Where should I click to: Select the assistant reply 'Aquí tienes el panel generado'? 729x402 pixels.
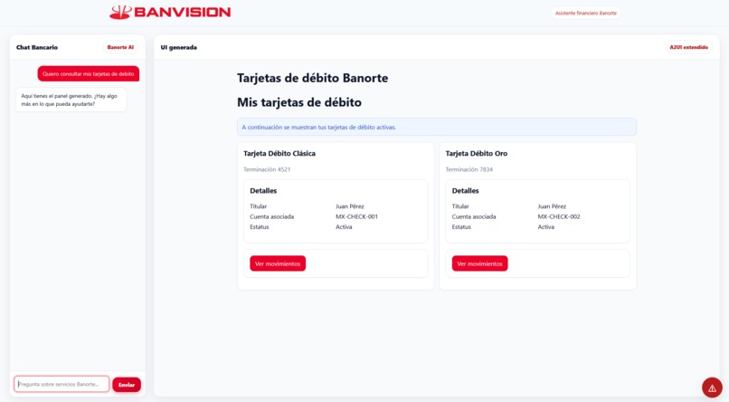click(x=71, y=100)
